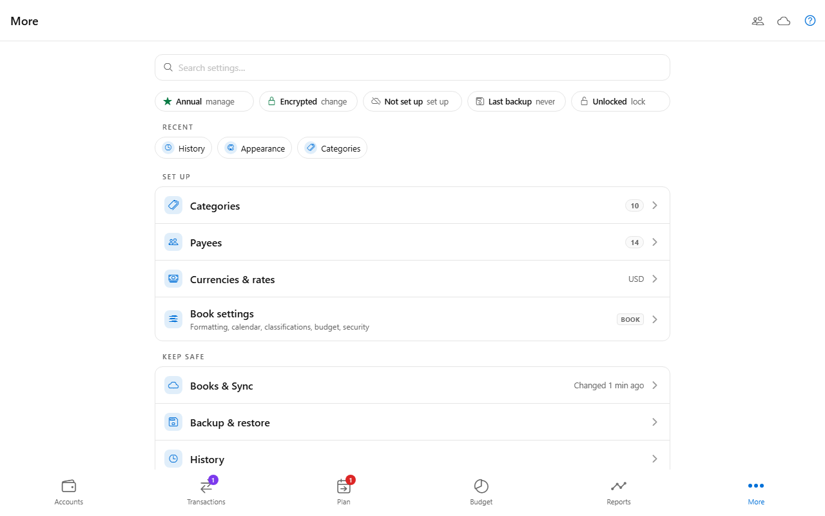Click the set up link on sync chip

(438, 101)
